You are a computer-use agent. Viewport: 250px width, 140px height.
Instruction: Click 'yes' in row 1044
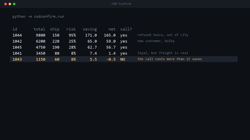(124, 35)
